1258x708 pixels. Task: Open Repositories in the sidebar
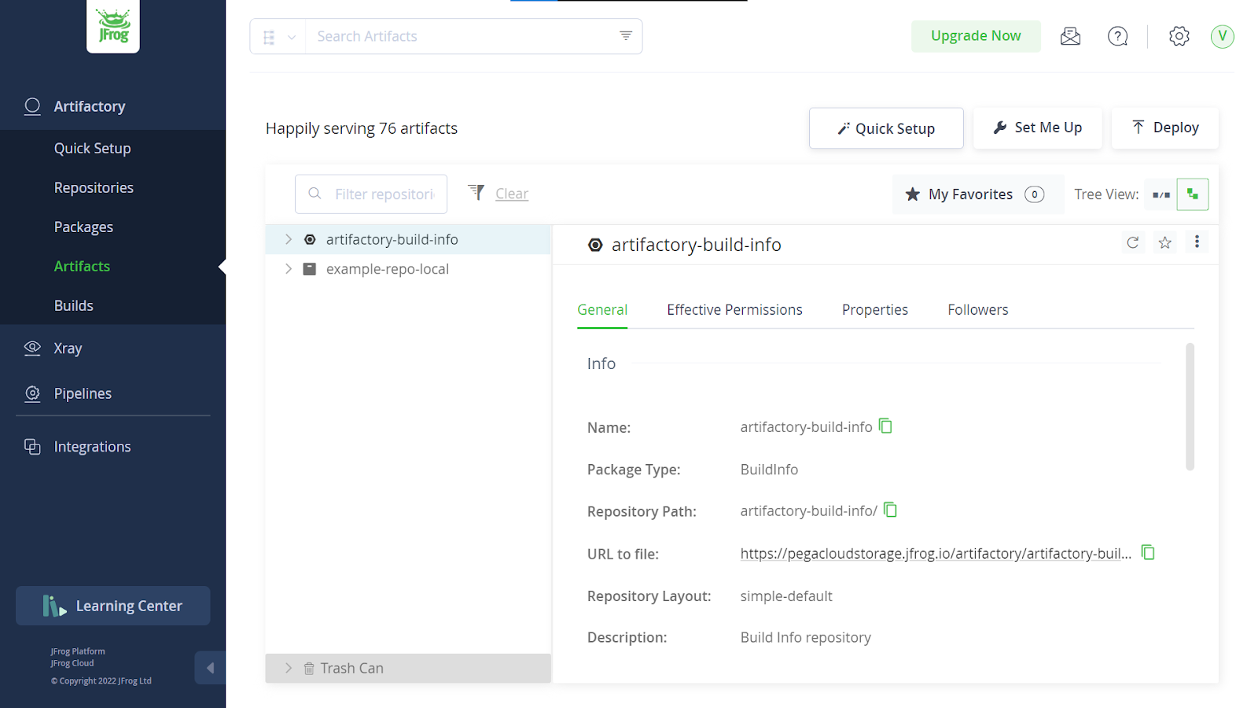point(94,188)
